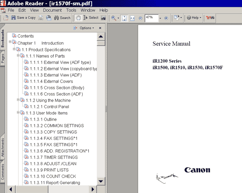The width and height of the screenshot is (242, 193).
Task: Go to 1.1.3.10 COUNT CHECK bookmark
Action: (53, 176)
